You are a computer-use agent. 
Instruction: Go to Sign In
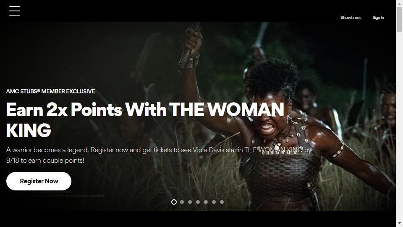[378, 18]
